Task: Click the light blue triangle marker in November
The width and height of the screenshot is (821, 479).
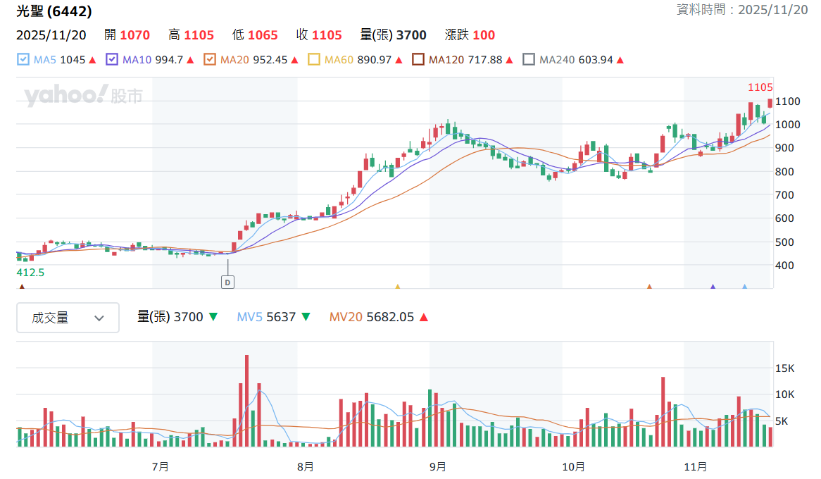Action: click(744, 286)
